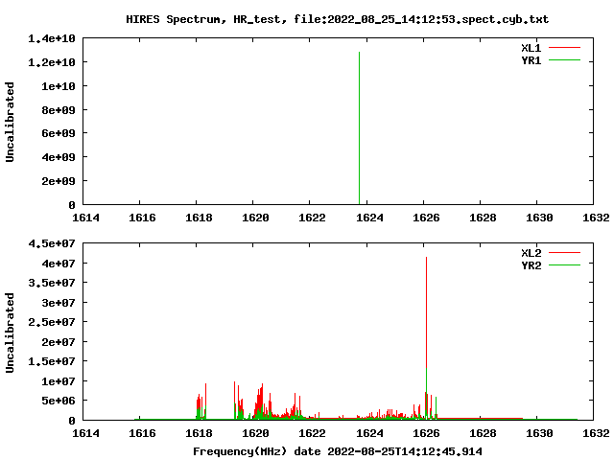The width and height of the screenshot is (614, 460).
Task: Click the 8e+09 y-axis tick label
Action: coord(58,110)
